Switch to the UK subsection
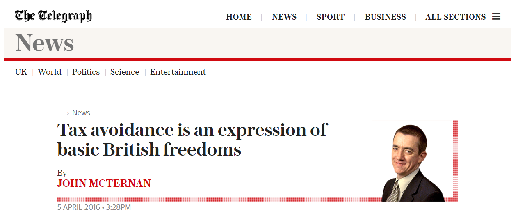518x218 pixels. pyautogui.click(x=21, y=72)
